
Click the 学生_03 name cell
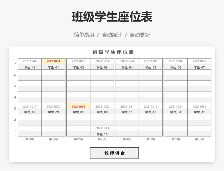tap(102, 67)
